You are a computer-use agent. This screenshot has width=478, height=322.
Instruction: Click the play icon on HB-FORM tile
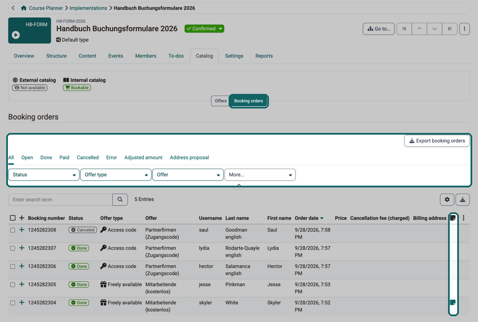click(16, 35)
